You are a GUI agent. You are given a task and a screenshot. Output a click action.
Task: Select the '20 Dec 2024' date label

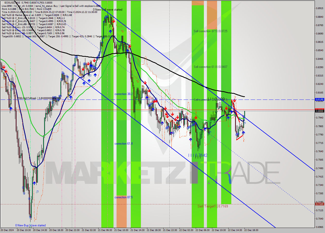coord(7,230)
